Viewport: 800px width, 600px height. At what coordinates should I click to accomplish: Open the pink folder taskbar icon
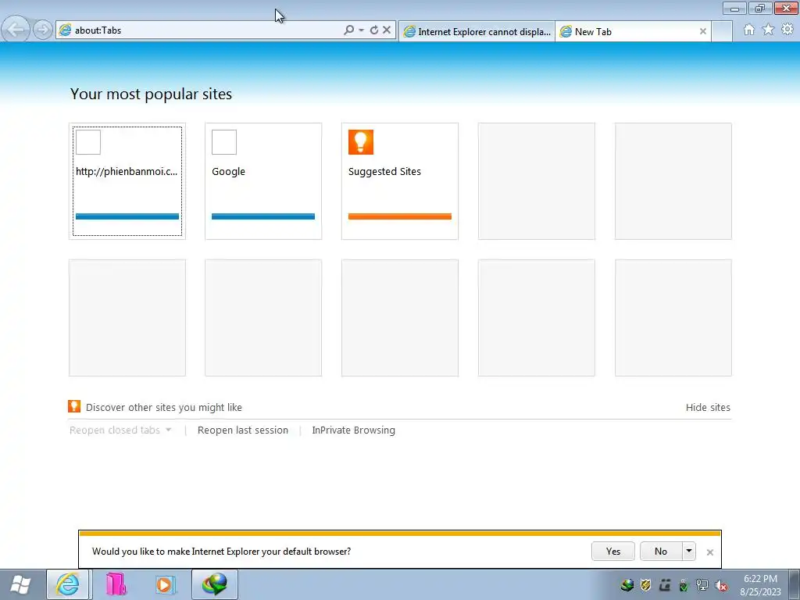[x=116, y=584]
